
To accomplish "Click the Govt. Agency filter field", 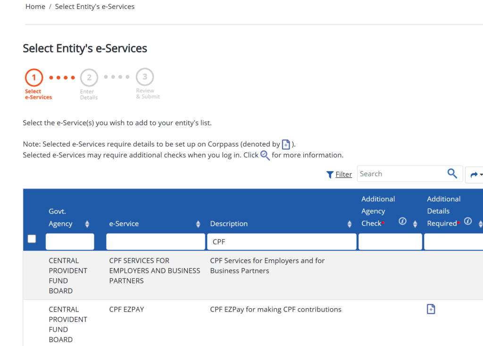I will pos(70,241).
